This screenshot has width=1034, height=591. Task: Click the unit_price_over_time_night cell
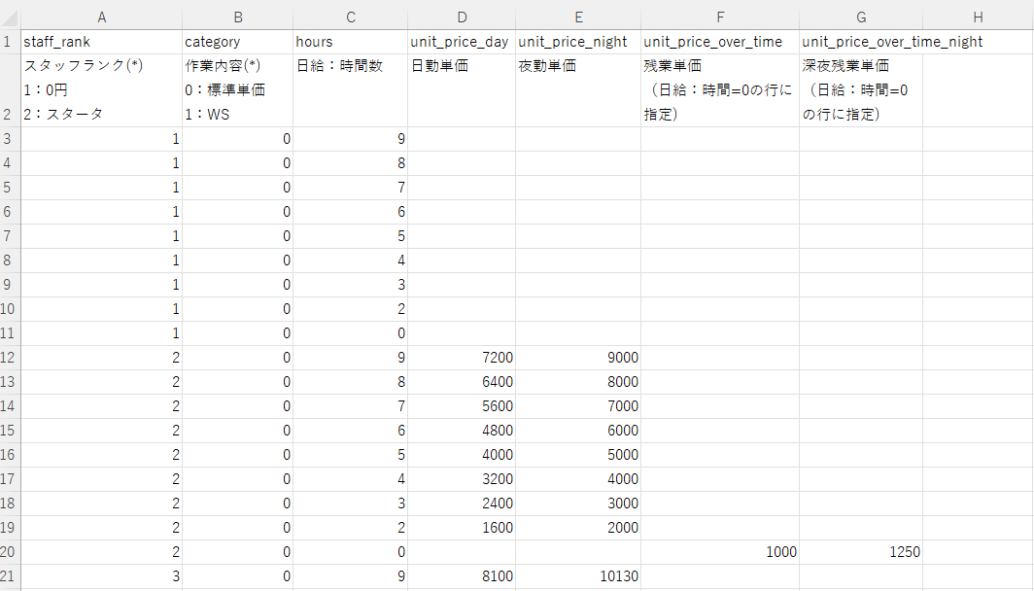[861, 42]
